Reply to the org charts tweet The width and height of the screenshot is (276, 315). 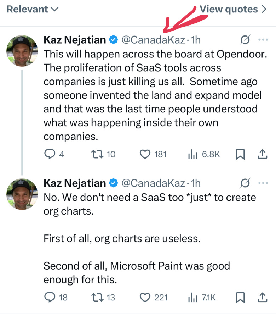pos(49,297)
